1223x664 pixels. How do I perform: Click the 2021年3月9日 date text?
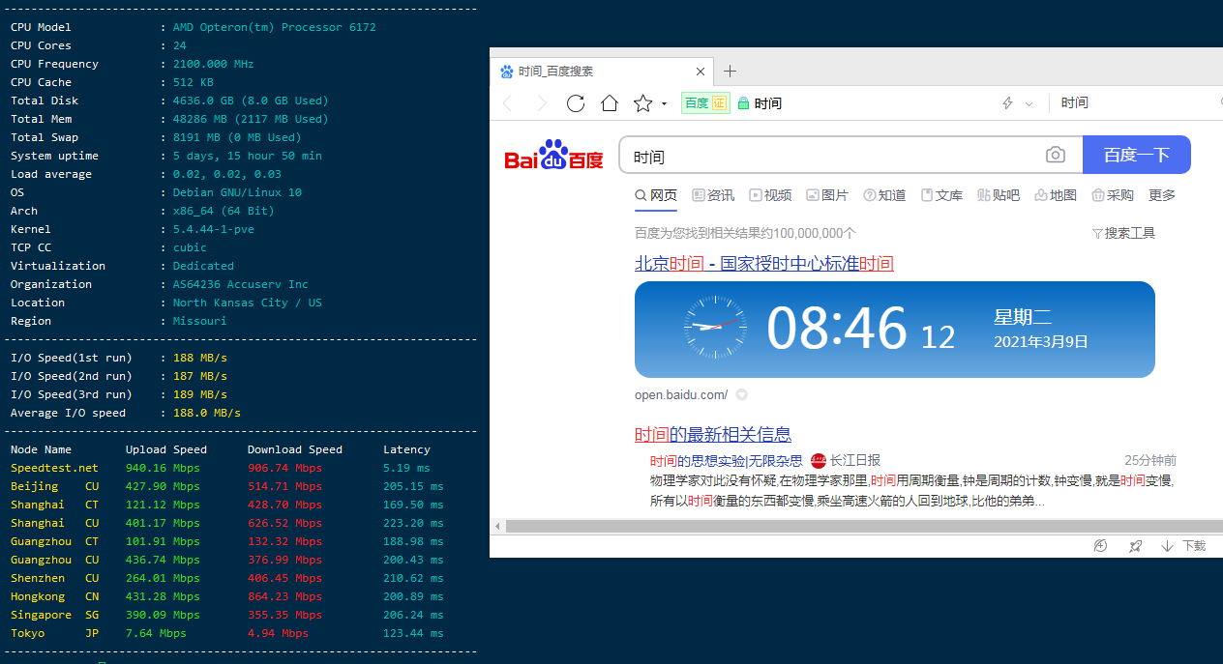[1041, 341]
